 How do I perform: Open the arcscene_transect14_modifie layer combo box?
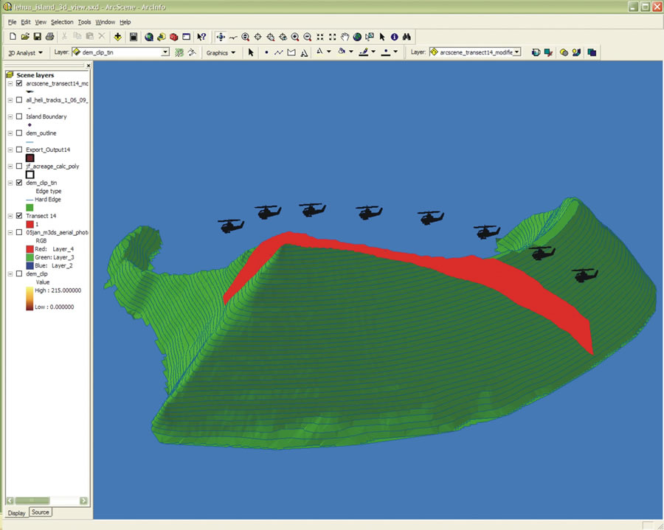475,52
